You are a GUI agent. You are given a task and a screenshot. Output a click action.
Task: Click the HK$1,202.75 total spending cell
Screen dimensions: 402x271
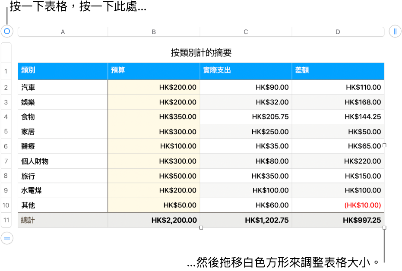(246, 220)
